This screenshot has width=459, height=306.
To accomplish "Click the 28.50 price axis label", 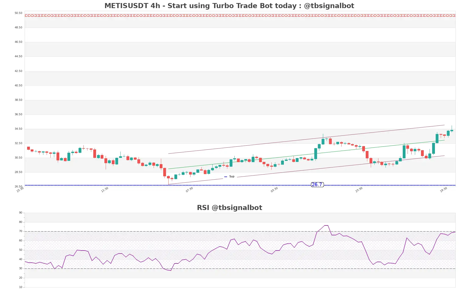I will 18,172.
